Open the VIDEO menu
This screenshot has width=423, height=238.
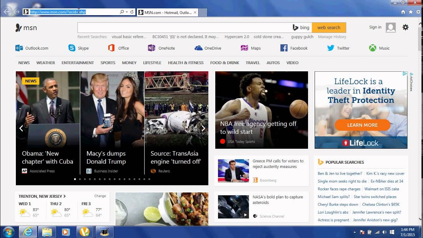click(x=292, y=62)
